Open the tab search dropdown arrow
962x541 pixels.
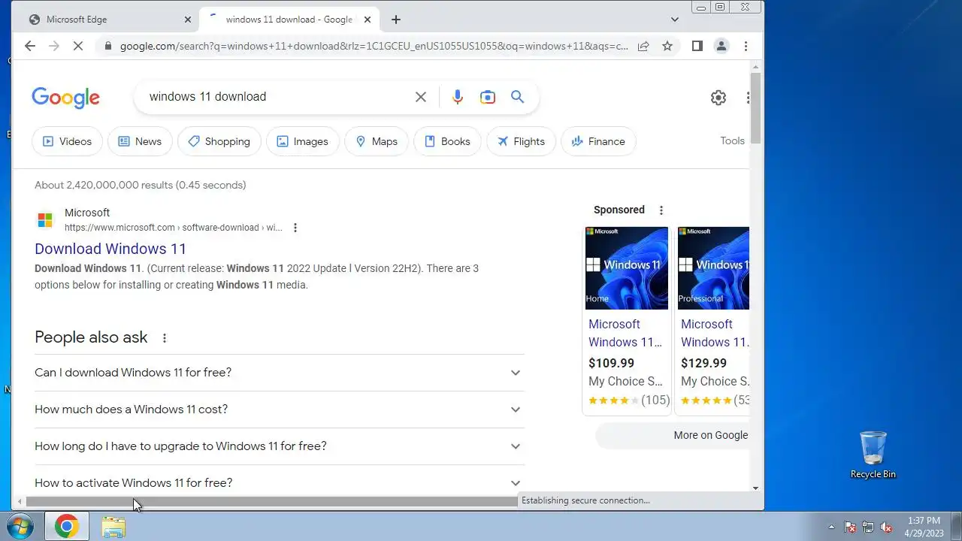(675, 20)
